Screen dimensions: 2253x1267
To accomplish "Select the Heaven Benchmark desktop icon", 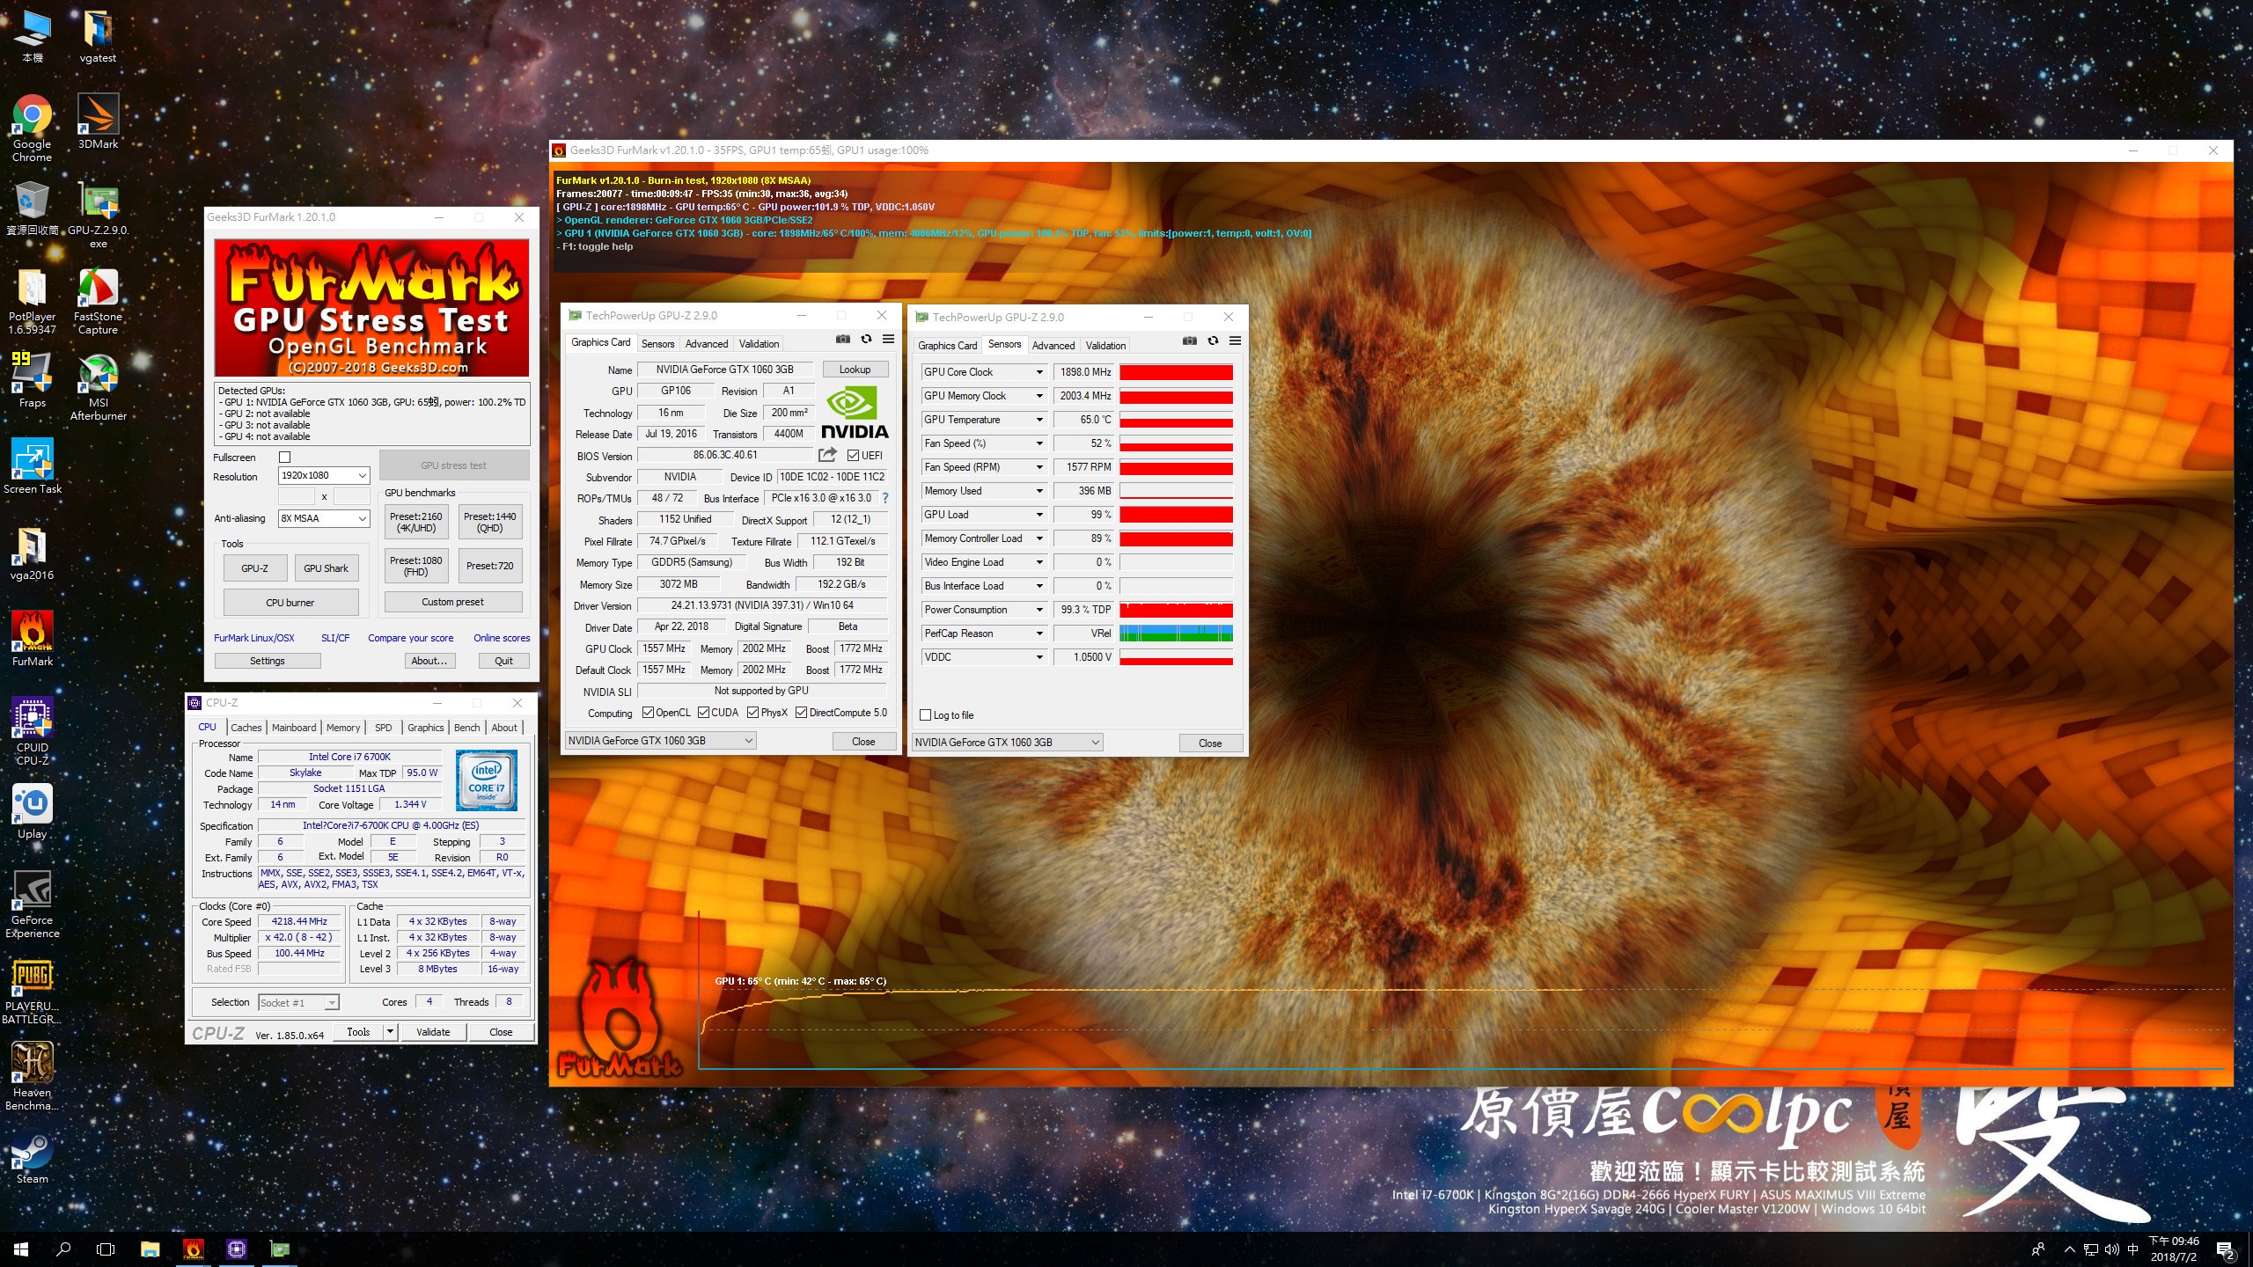I will click(x=32, y=1077).
